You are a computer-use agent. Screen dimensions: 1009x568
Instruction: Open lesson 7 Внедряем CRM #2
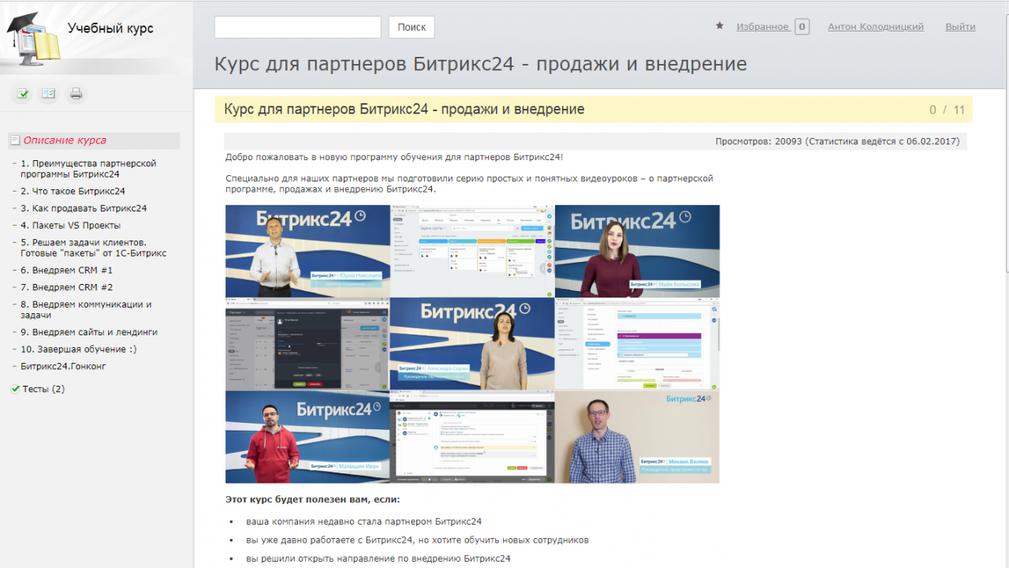(x=66, y=287)
